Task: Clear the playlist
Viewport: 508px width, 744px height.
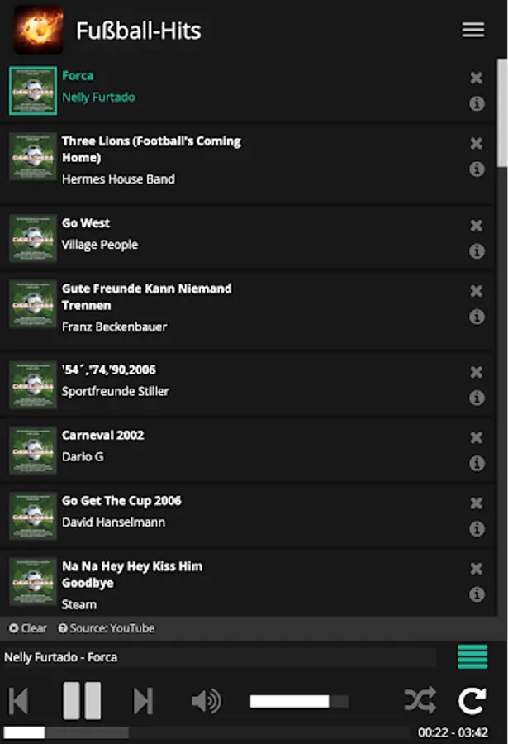Action: [x=28, y=628]
